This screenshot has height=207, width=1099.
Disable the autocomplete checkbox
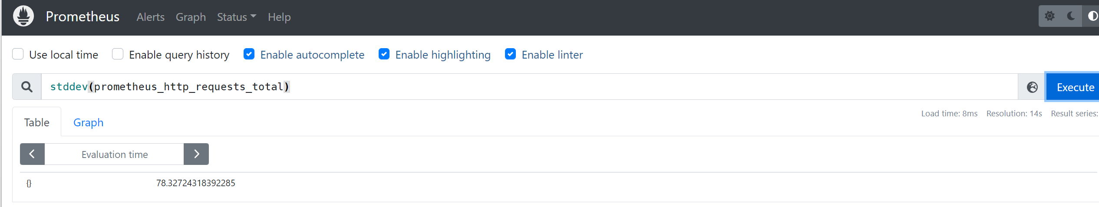click(x=249, y=54)
